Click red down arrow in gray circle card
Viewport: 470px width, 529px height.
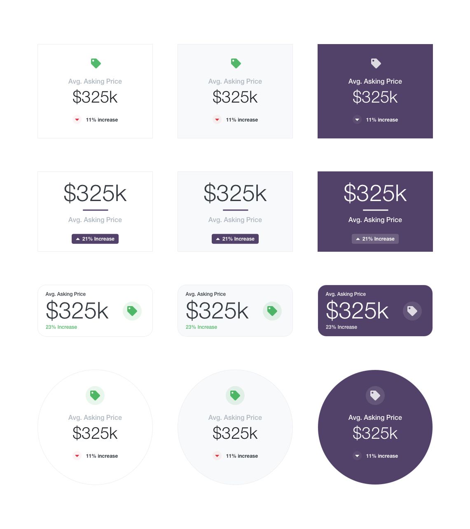point(217,456)
